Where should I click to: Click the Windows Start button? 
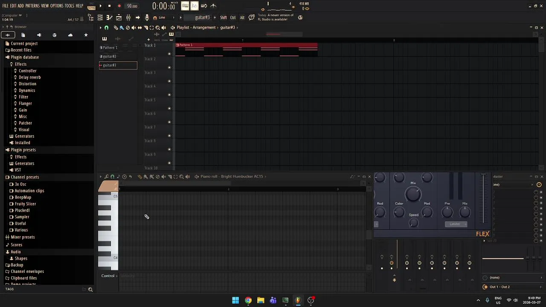[x=235, y=300]
